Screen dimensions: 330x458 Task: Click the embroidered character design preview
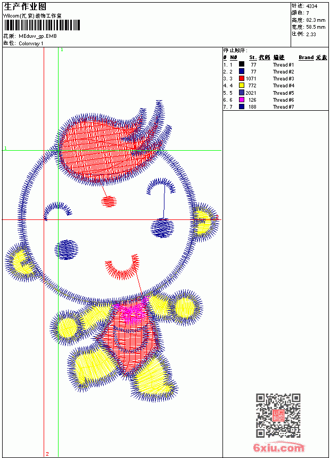(x=112, y=251)
